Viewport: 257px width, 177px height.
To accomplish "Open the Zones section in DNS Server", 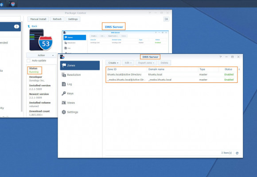I will (80, 65).
